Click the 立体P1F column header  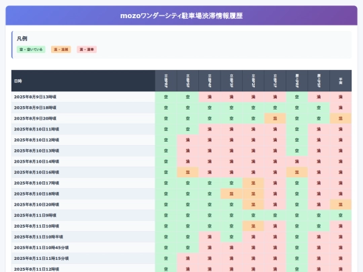tap(275, 81)
